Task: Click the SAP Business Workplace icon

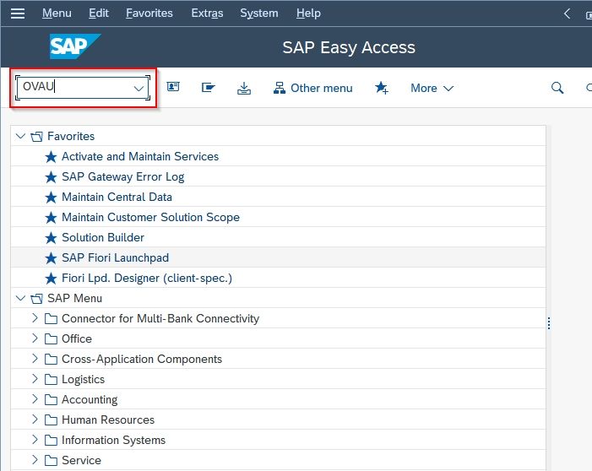Action: pyautogui.click(x=208, y=88)
